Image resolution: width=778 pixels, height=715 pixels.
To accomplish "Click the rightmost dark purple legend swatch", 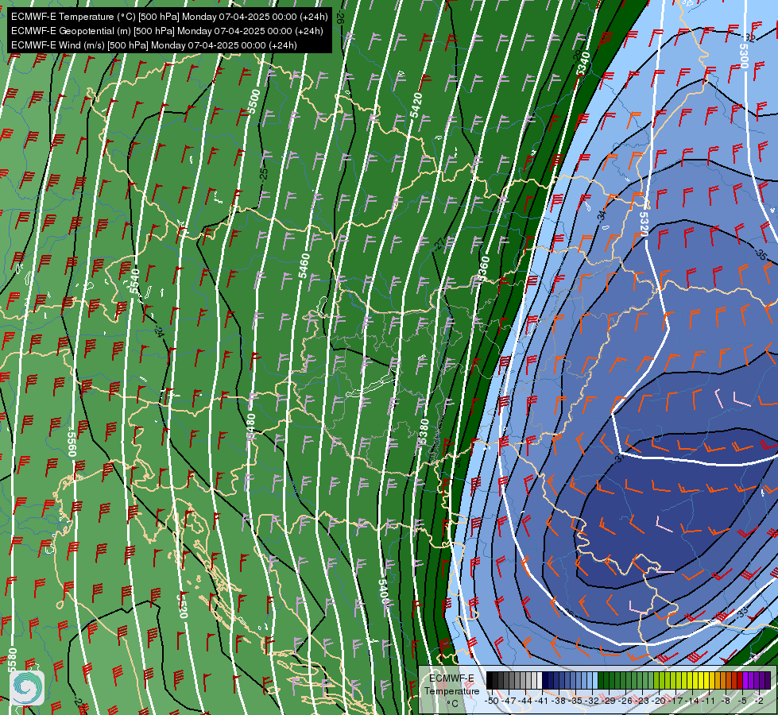I will pos(768,681).
